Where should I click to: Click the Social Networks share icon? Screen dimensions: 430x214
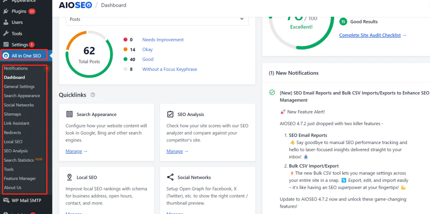[x=170, y=178]
